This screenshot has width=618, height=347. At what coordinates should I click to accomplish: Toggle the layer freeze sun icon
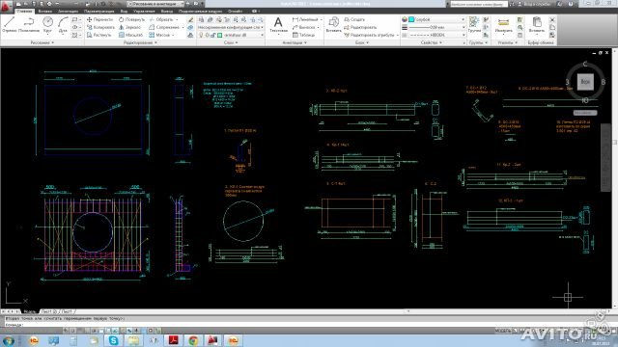pyautogui.click(x=207, y=35)
